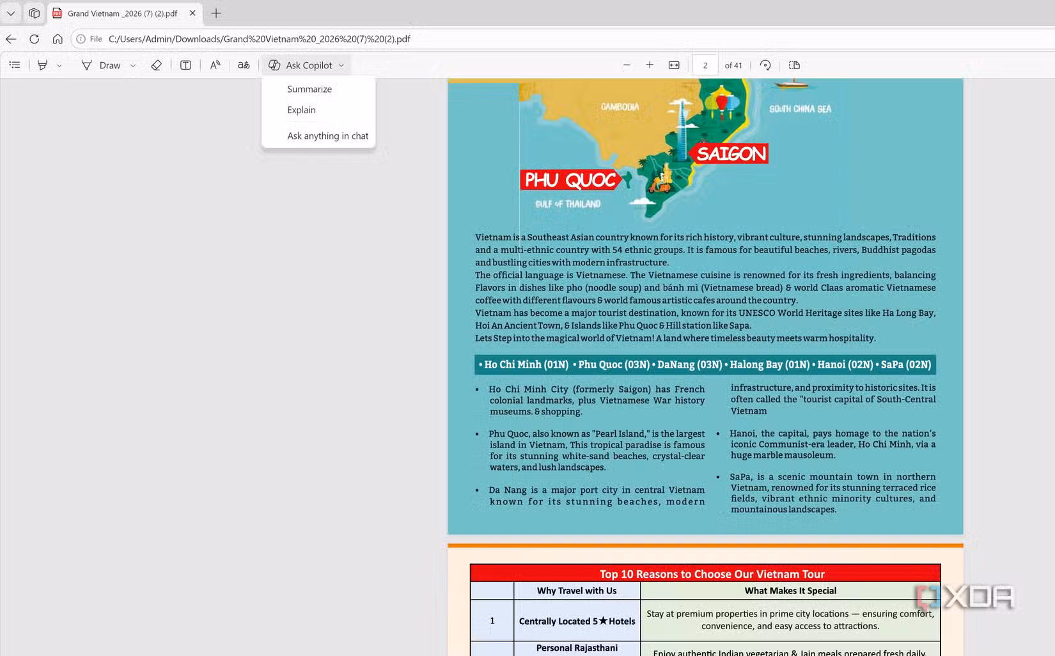Image resolution: width=1055 pixels, height=656 pixels.
Task: Switch the Page view layout
Action: tap(794, 65)
